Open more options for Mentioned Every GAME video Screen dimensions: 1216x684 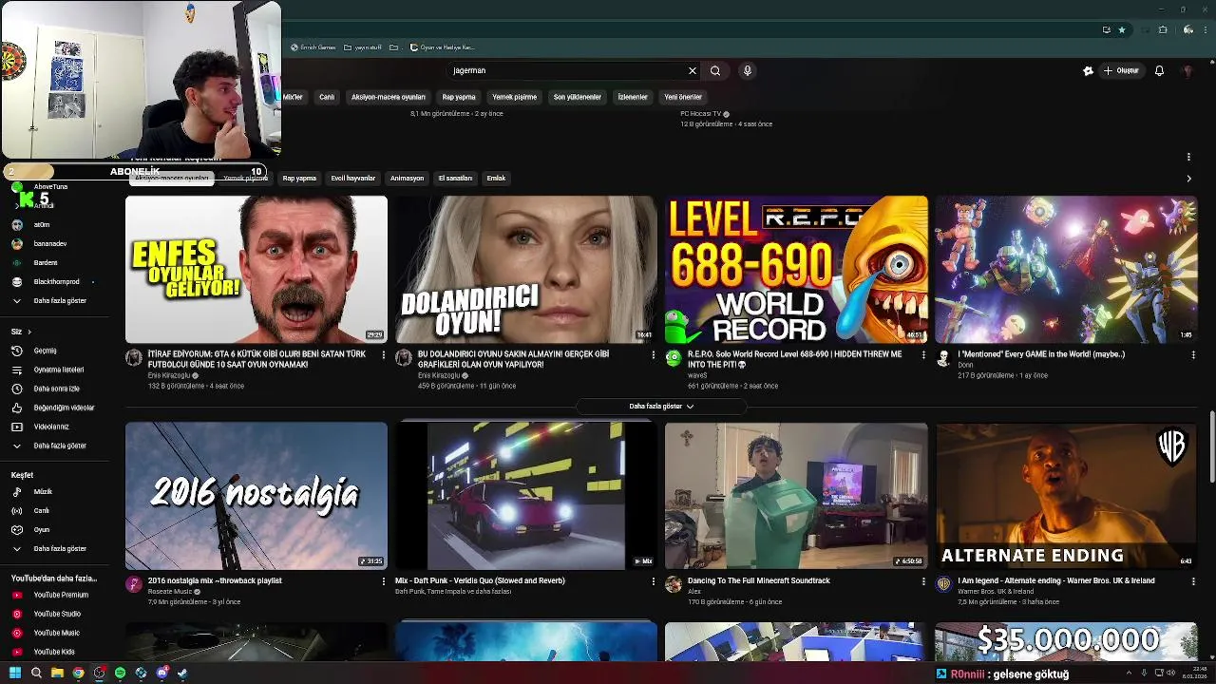pyautogui.click(x=1193, y=354)
